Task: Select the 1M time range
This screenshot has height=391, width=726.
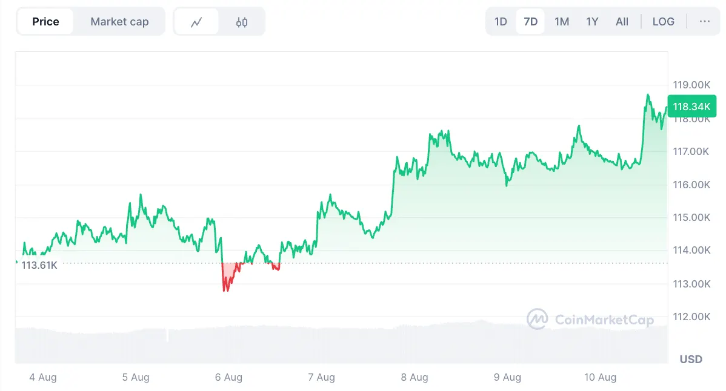Action: [x=561, y=21]
